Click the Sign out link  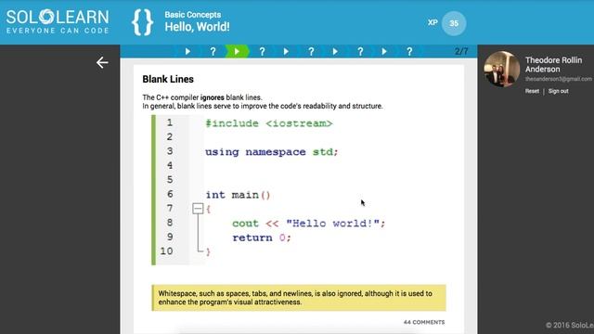coord(558,91)
